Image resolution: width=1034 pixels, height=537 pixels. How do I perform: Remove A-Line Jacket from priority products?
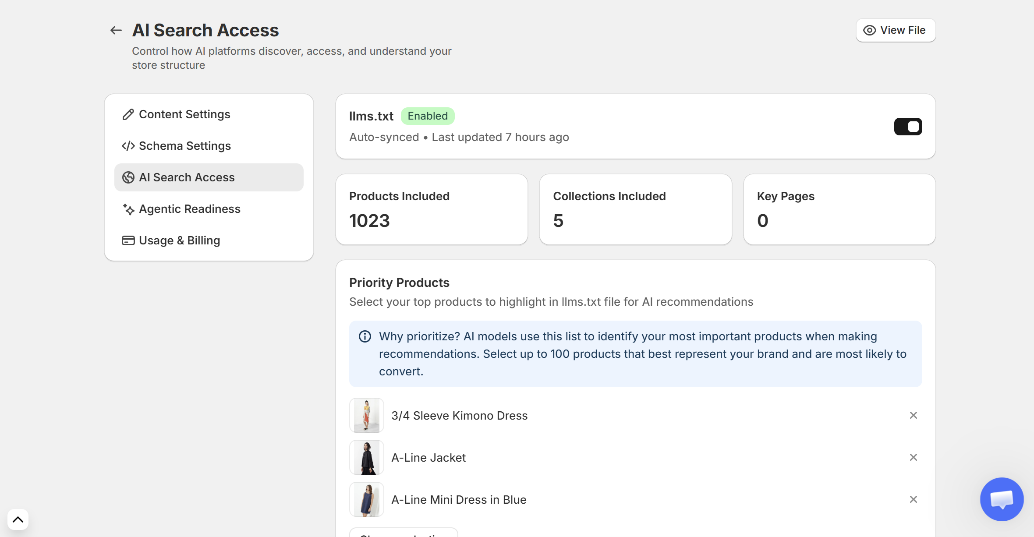pyautogui.click(x=913, y=457)
